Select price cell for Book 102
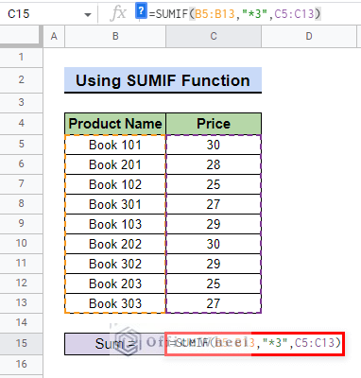The width and height of the screenshot is (361, 378). tap(214, 184)
